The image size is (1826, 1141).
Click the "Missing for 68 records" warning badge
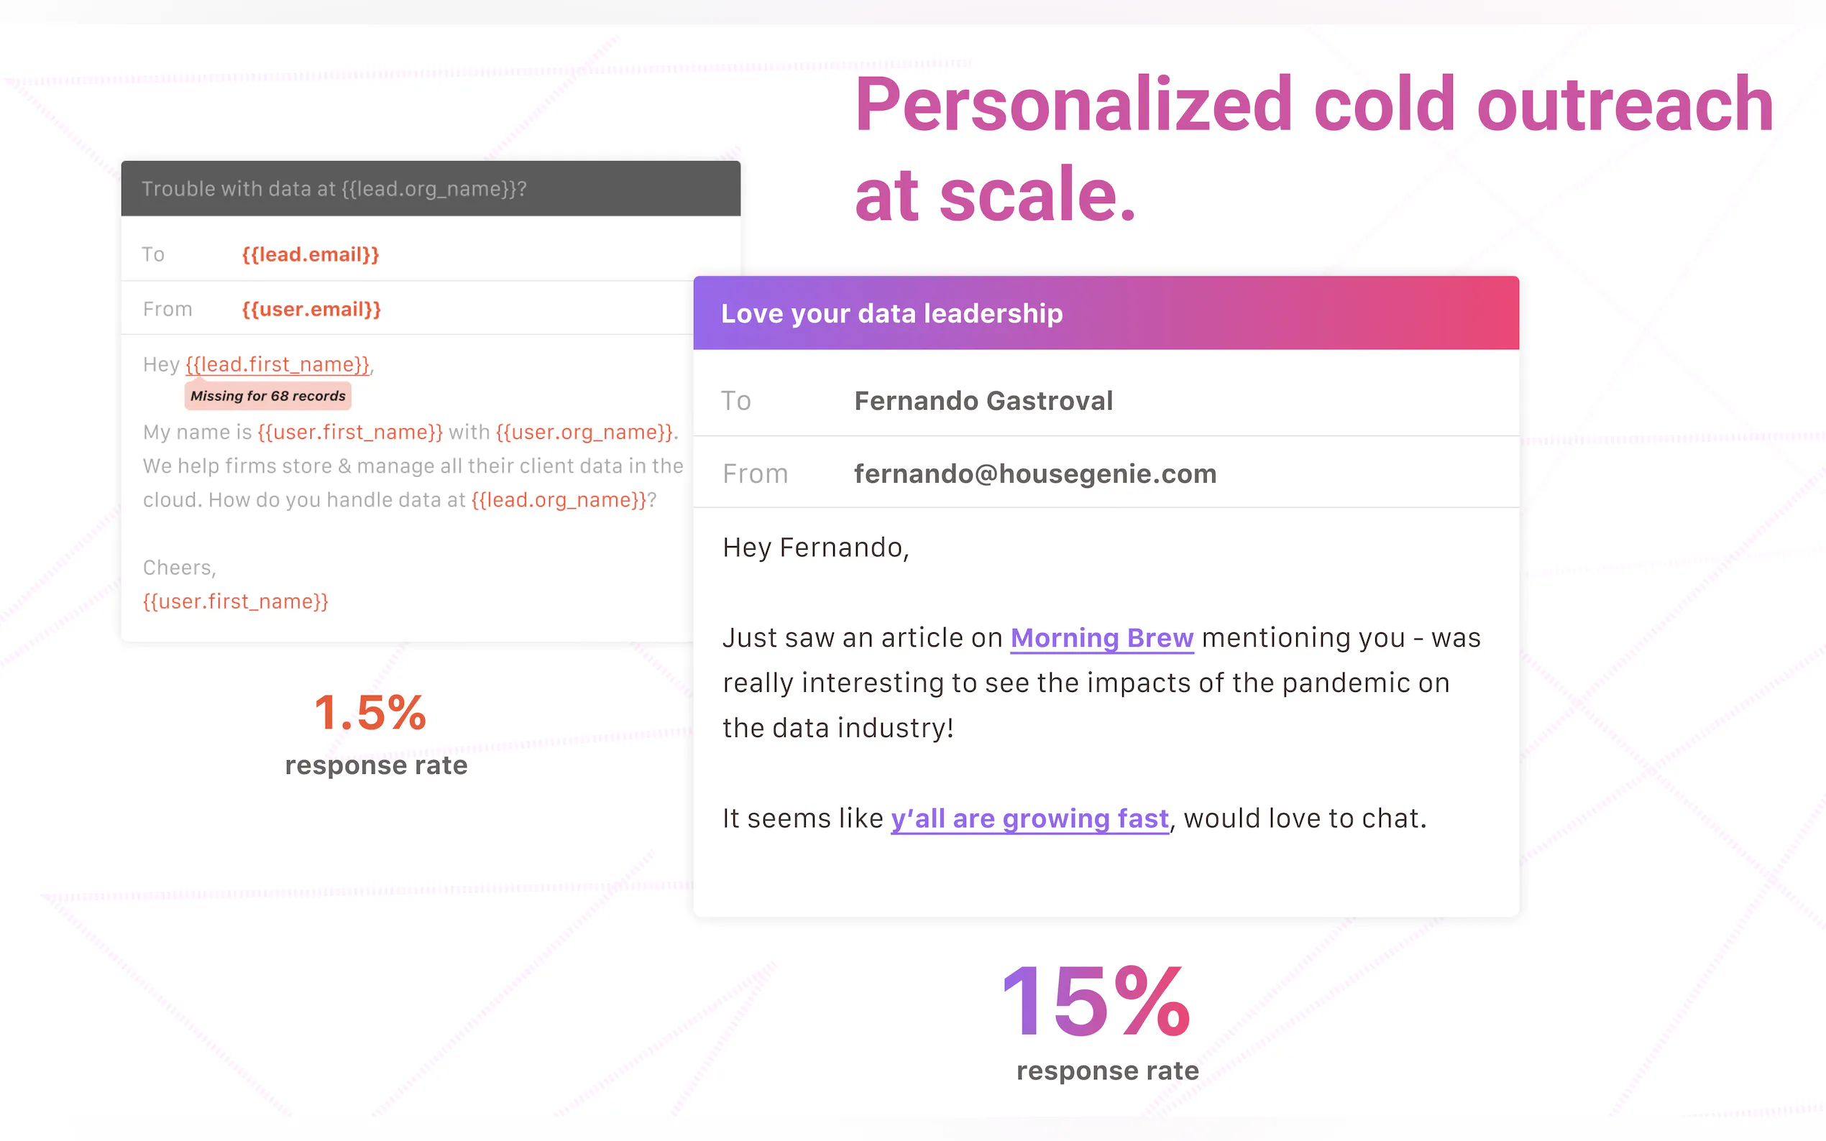click(x=268, y=396)
